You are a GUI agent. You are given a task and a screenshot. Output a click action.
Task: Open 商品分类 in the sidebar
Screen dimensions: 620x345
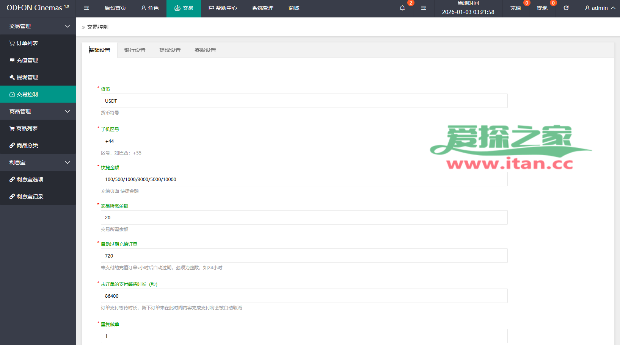27,145
